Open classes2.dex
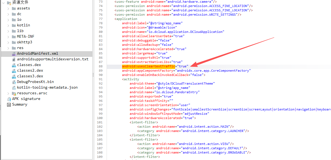This screenshot has height=160, width=331. coord(30,71)
